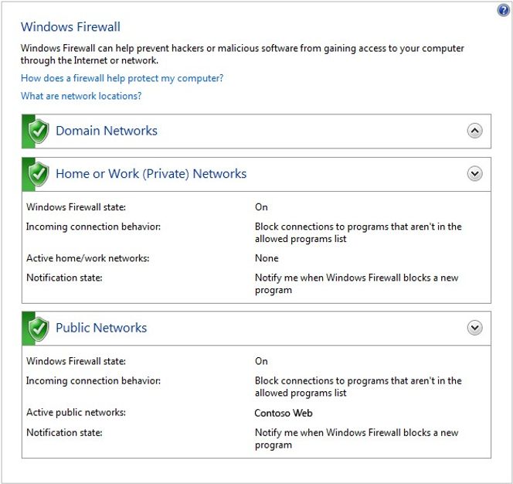
Task: Click the public networks firewall state 'On' value
Action: tap(261, 361)
